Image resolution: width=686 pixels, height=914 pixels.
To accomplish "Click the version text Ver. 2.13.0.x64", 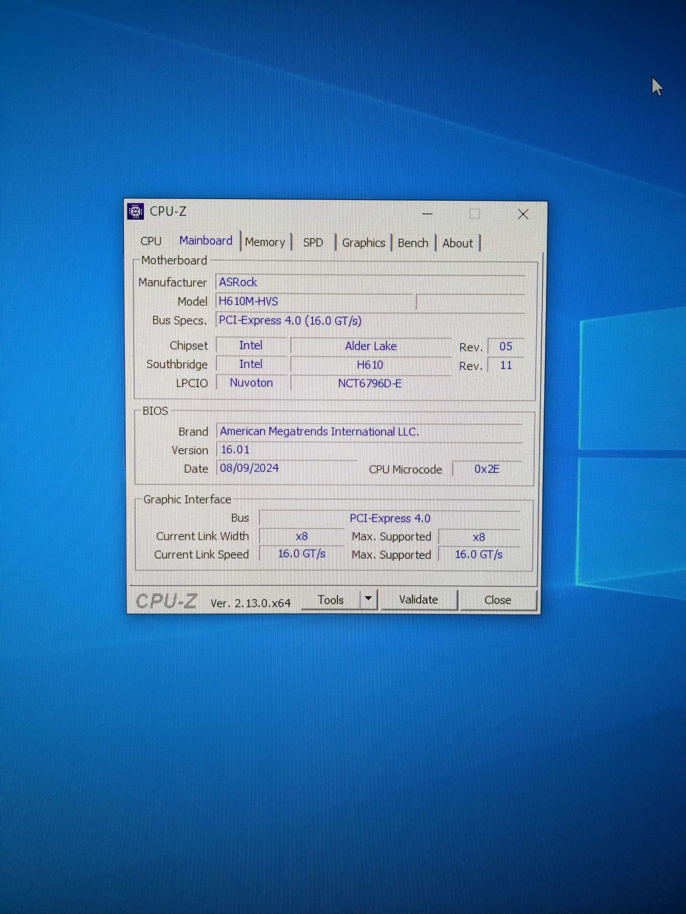I will [251, 603].
